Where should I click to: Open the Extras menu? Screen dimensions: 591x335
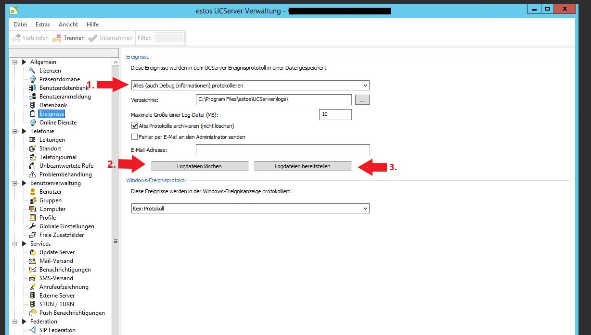[x=43, y=25]
